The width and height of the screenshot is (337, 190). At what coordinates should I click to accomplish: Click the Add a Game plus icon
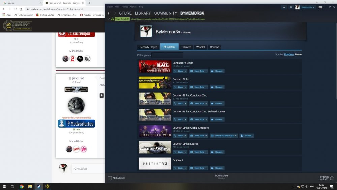(110, 178)
